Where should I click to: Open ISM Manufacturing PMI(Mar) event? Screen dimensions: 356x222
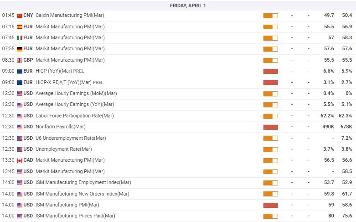coord(67,205)
